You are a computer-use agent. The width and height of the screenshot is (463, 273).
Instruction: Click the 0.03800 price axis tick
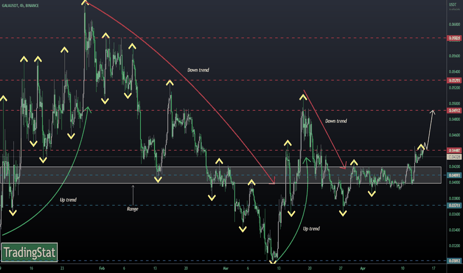(x=455, y=199)
